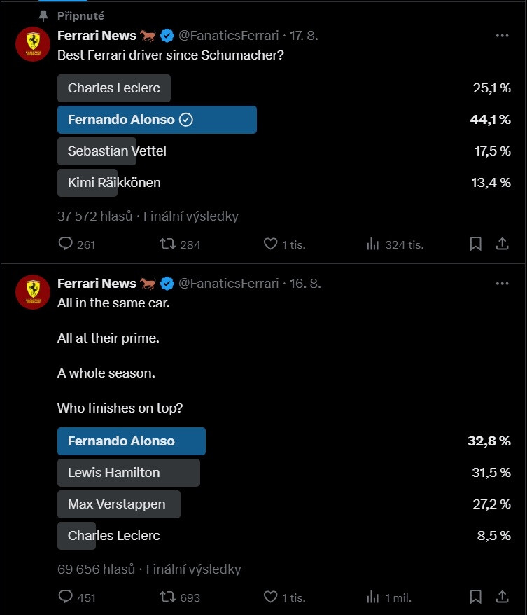Like the Best Ferrari driver poll post

[x=284, y=244]
